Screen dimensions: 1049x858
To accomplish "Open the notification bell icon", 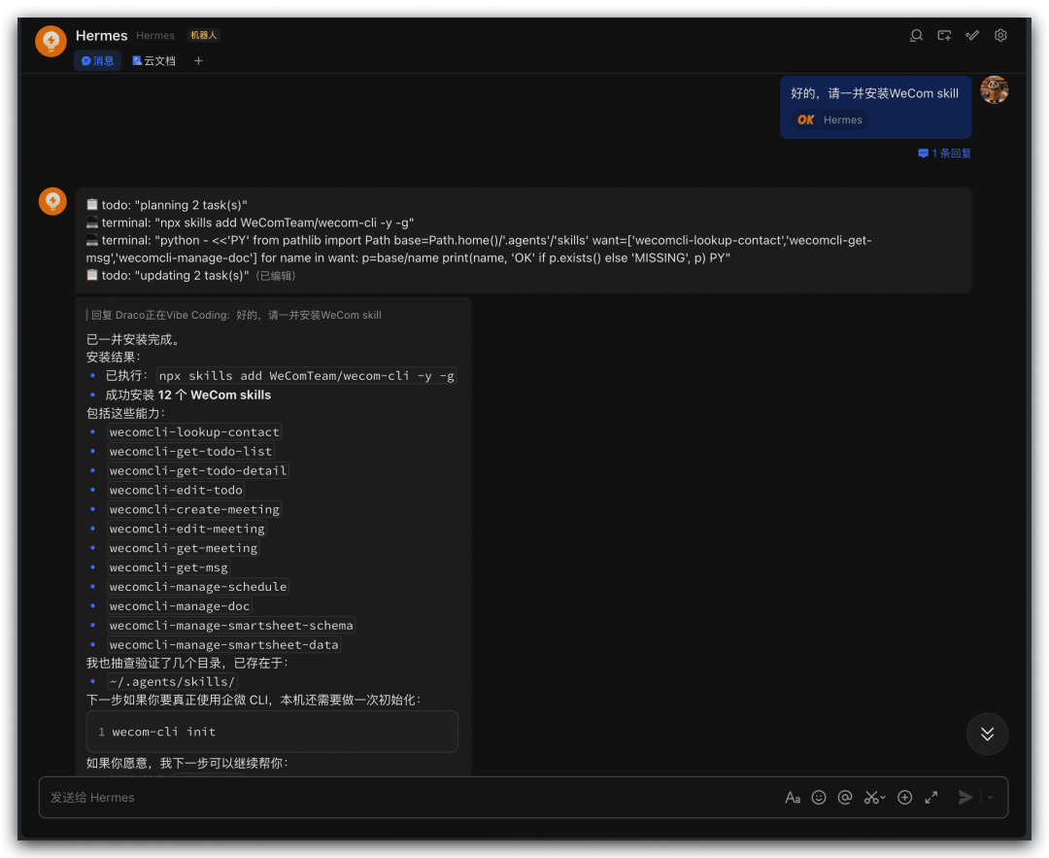I will click(x=916, y=35).
